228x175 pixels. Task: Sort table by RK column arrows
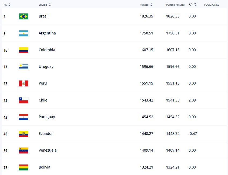click(9, 5)
